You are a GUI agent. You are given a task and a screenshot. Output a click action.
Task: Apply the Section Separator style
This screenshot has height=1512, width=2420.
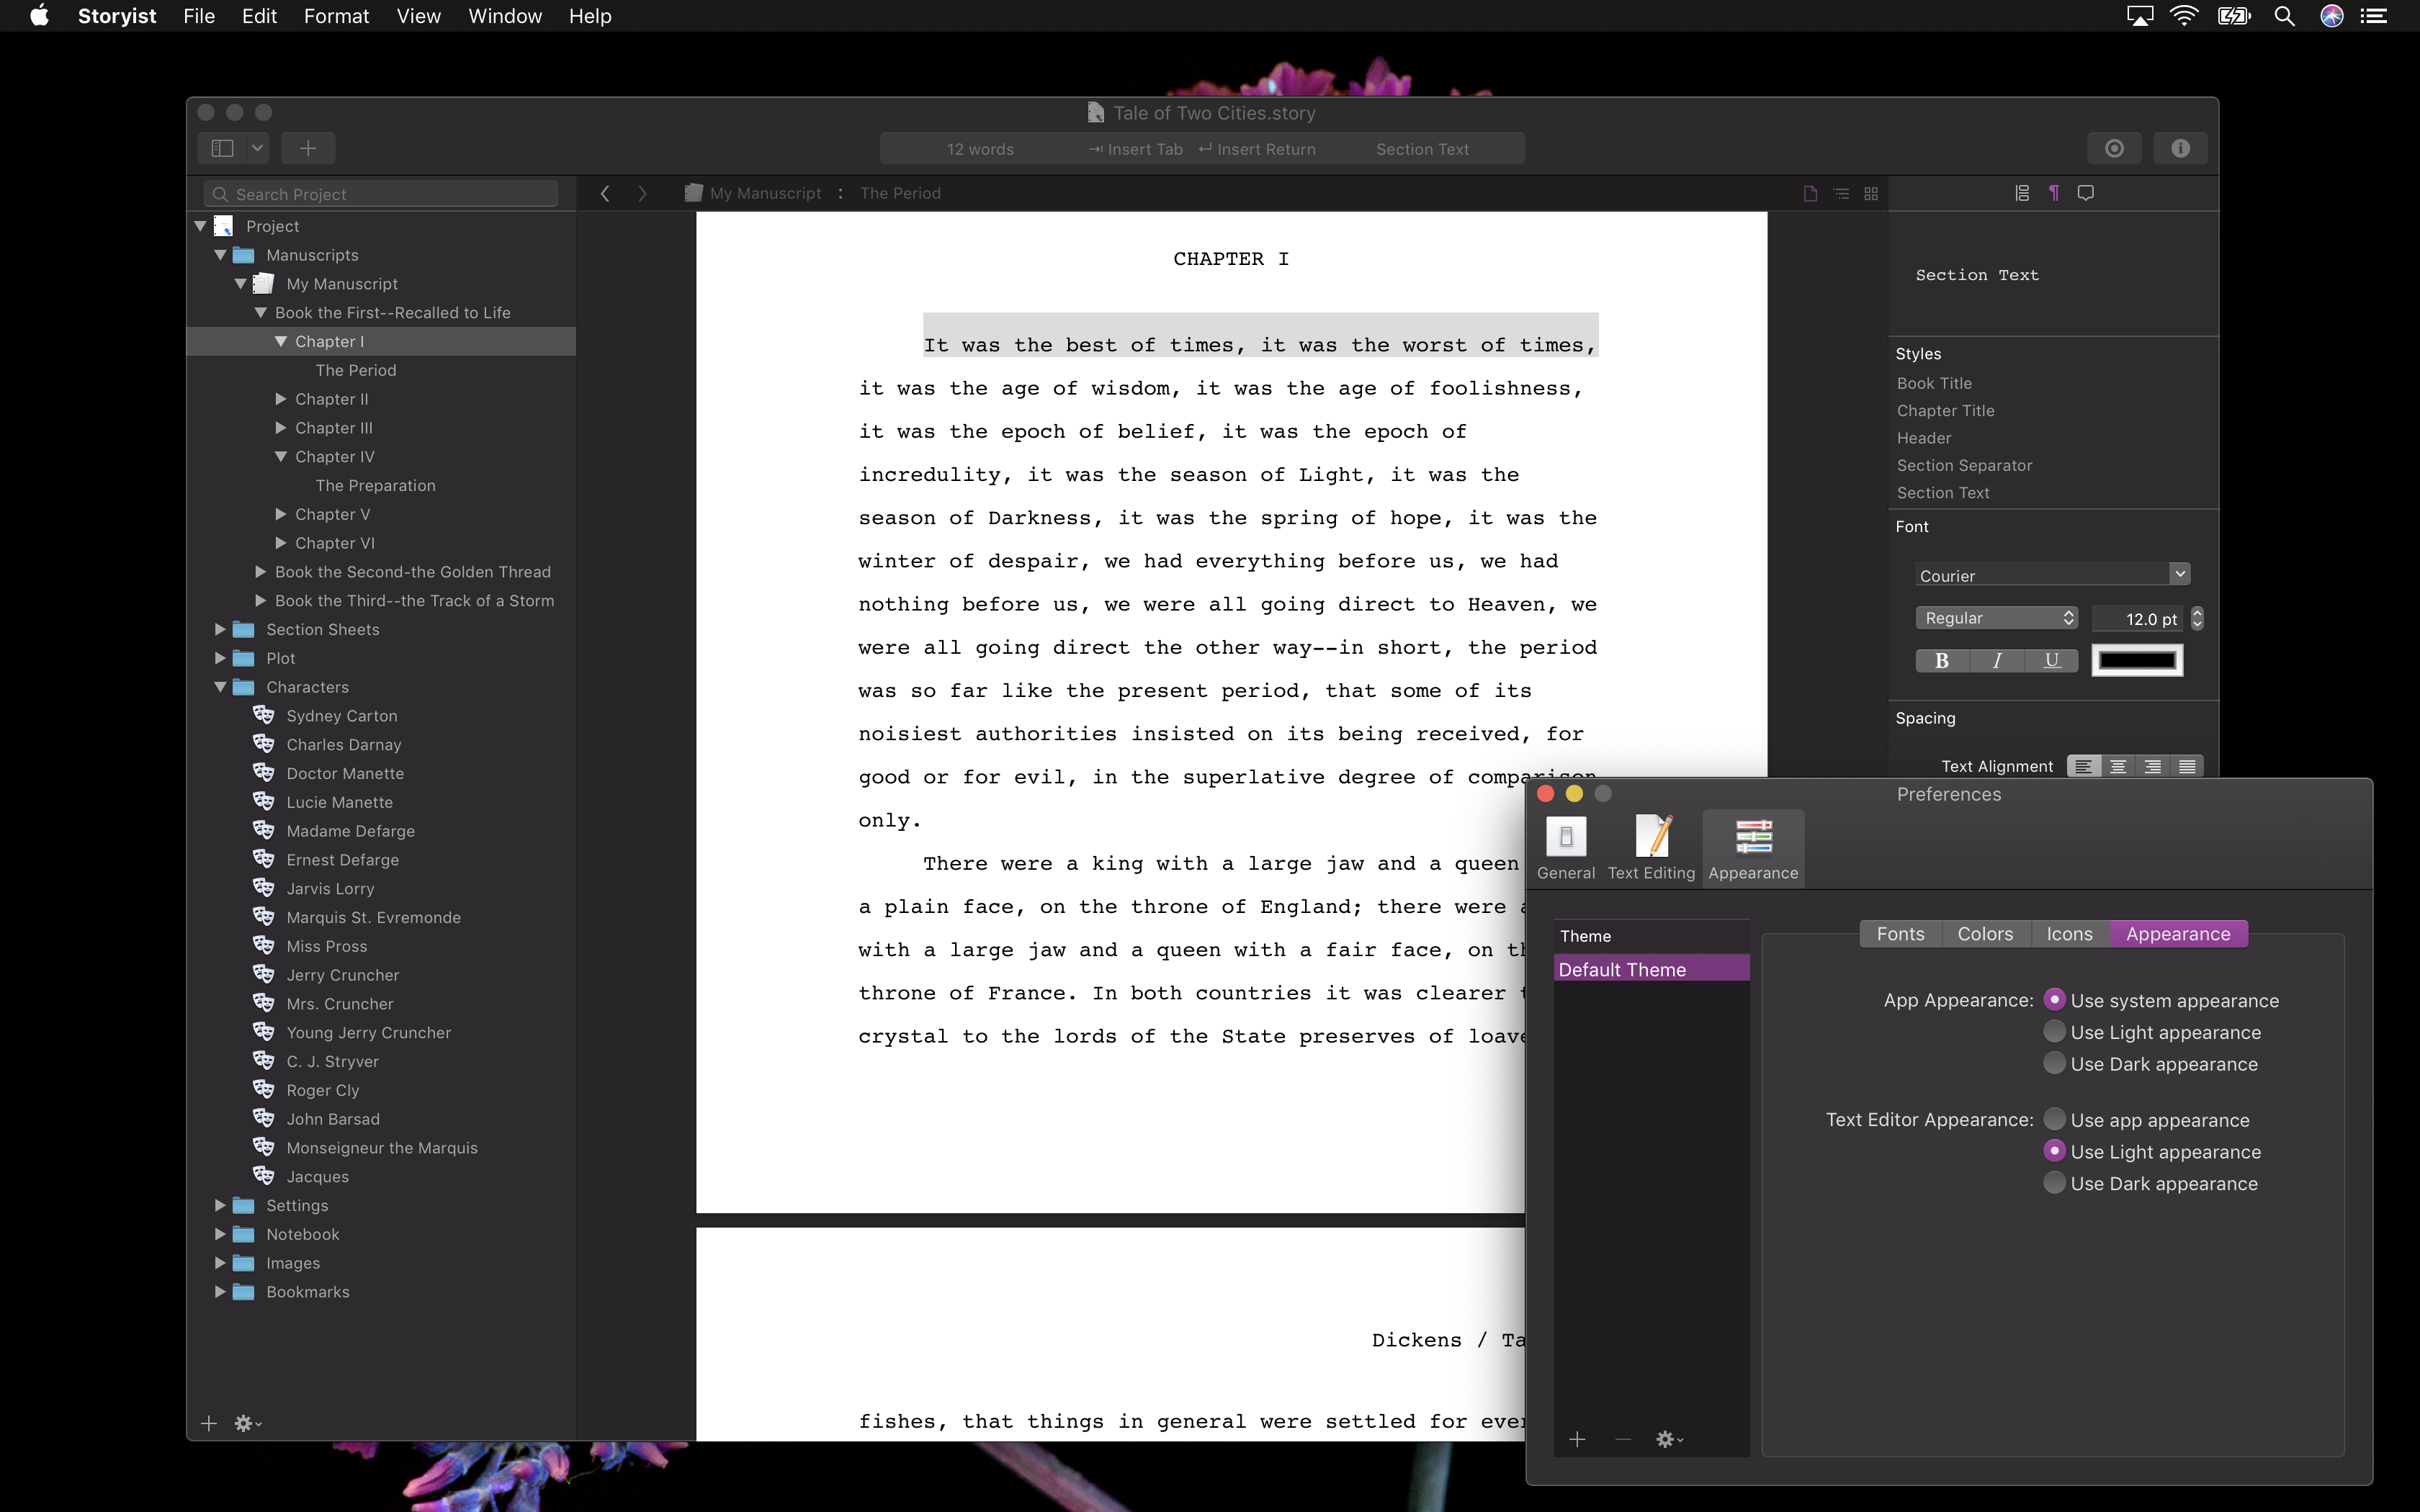pos(1964,465)
